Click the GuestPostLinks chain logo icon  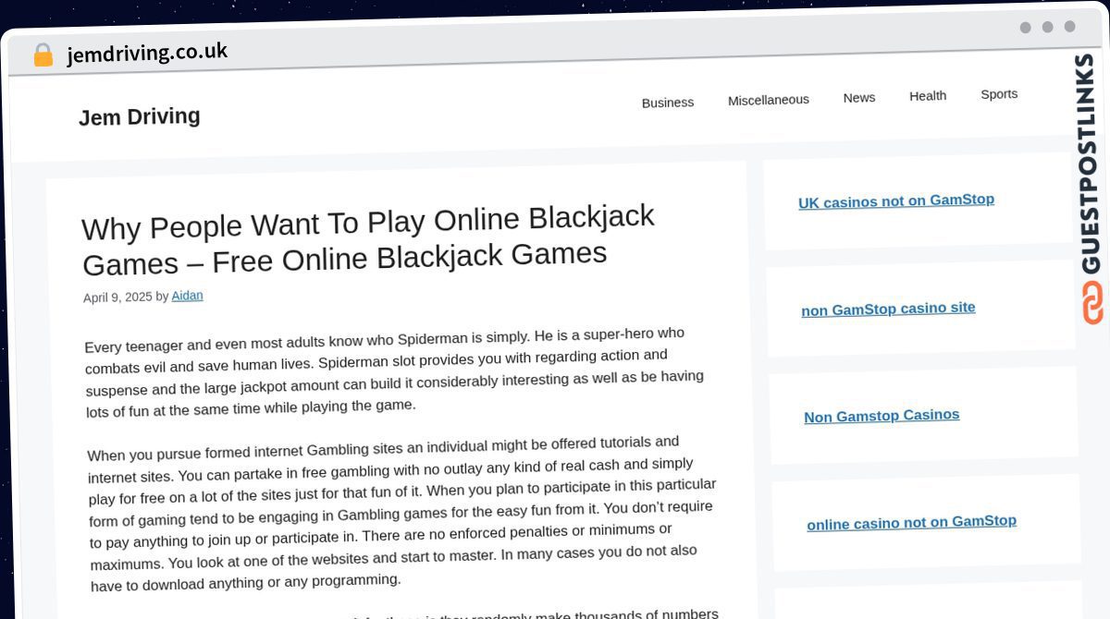(1092, 303)
